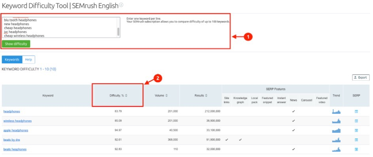View trend chart for beats by dre

coord(336,140)
